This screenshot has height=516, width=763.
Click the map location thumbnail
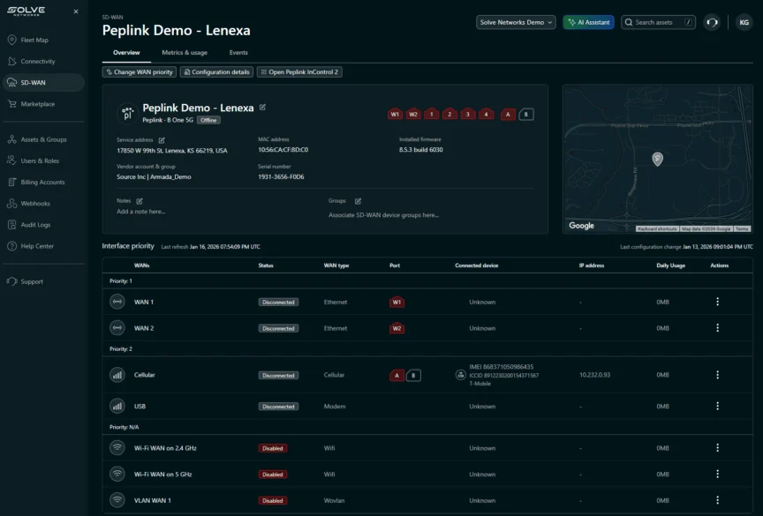pos(657,159)
